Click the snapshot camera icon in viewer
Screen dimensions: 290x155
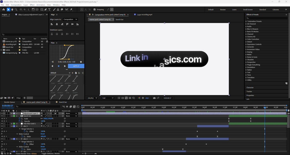[154, 98]
